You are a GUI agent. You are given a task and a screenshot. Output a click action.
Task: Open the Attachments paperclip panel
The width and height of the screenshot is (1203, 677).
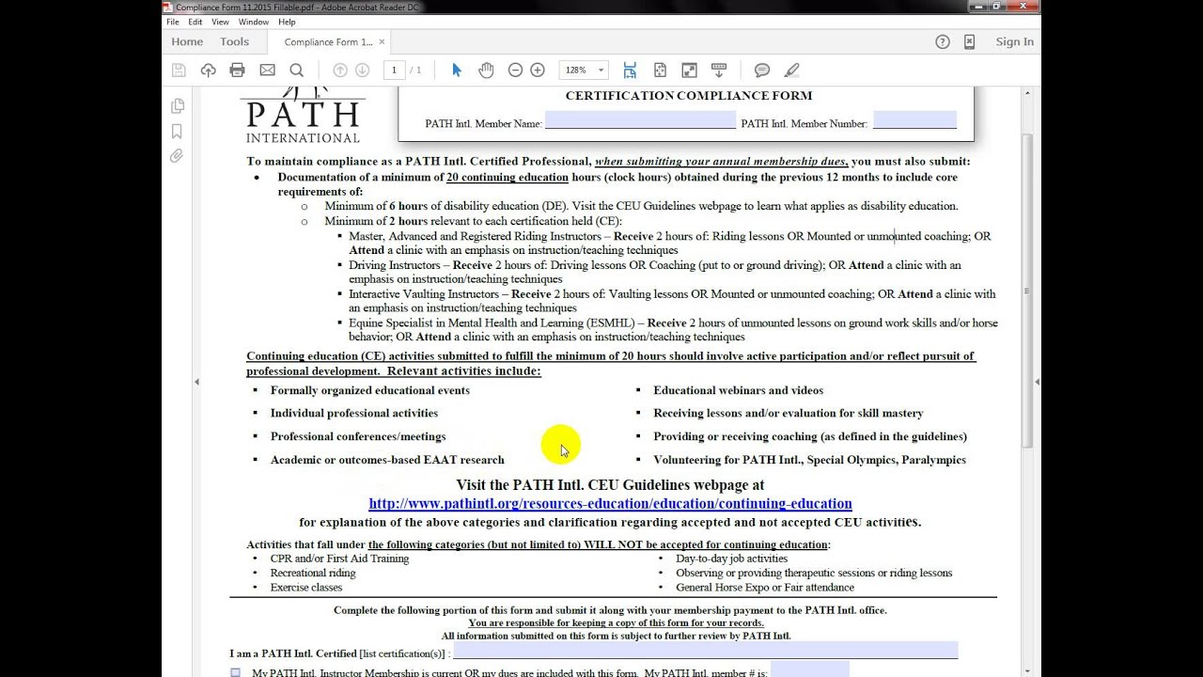coord(177,156)
